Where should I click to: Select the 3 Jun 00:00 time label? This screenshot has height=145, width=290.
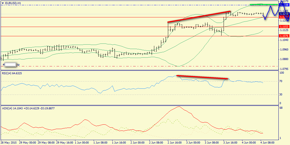pyautogui.click(x=194, y=143)
